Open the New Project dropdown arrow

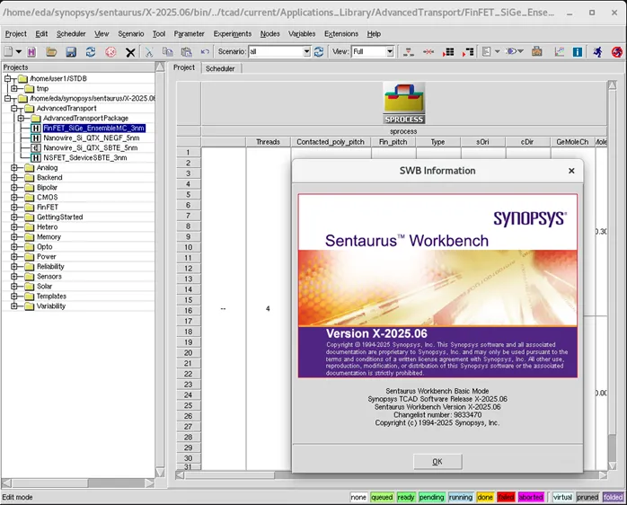(x=18, y=51)
